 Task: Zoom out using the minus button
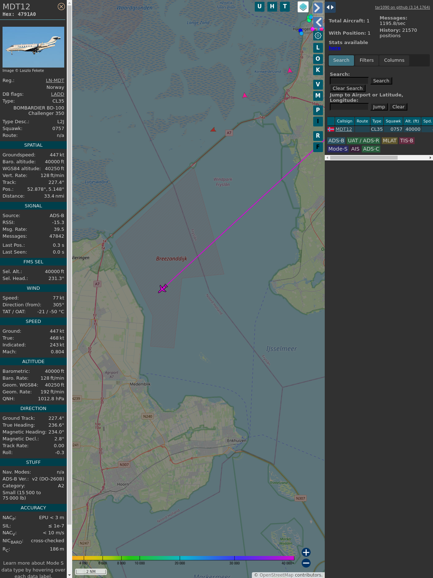click(306, 563)
